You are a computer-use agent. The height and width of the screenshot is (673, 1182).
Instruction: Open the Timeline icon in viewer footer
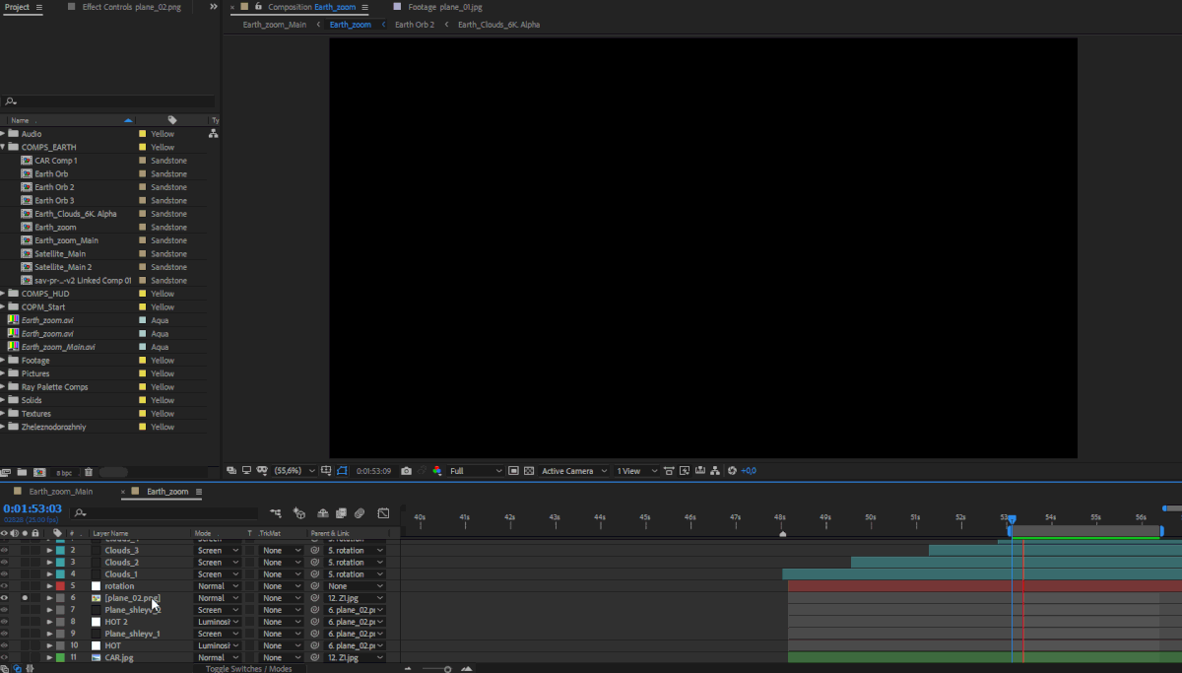[700, 471]
